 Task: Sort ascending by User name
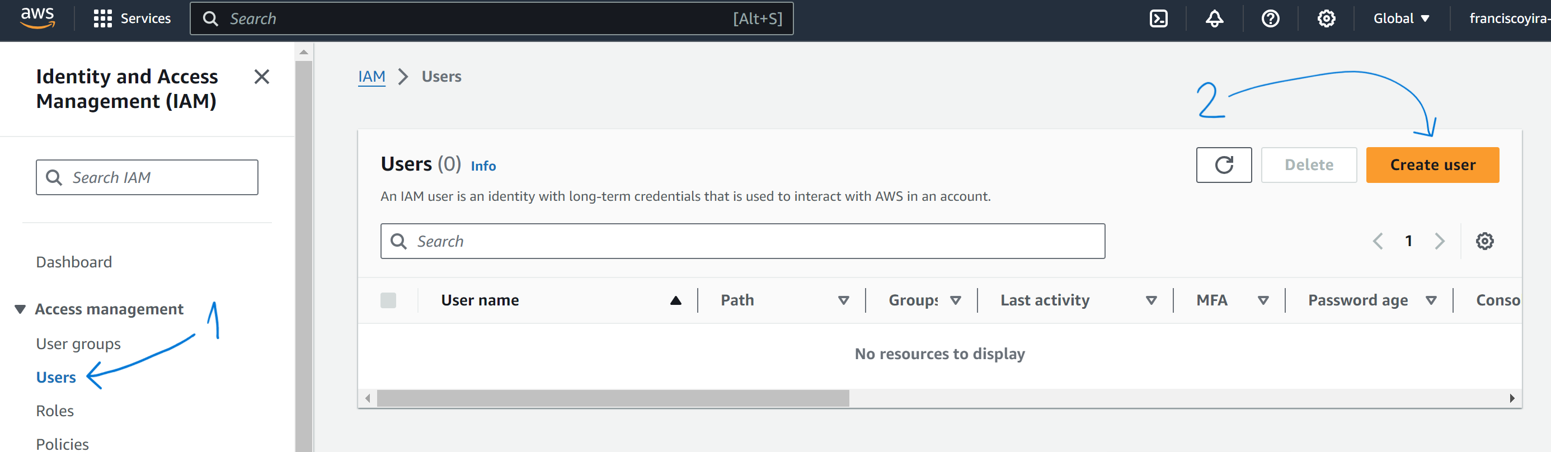675,300
